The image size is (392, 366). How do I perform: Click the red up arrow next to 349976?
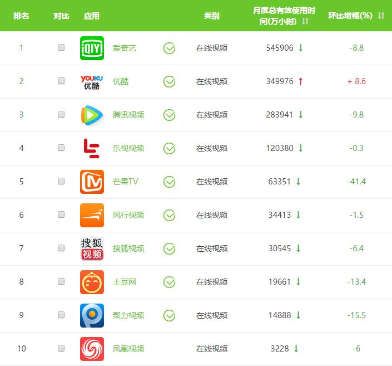tap(301, 81)
